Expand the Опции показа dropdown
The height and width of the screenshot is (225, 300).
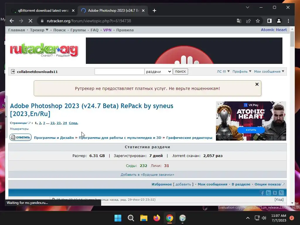coord(270,185)
